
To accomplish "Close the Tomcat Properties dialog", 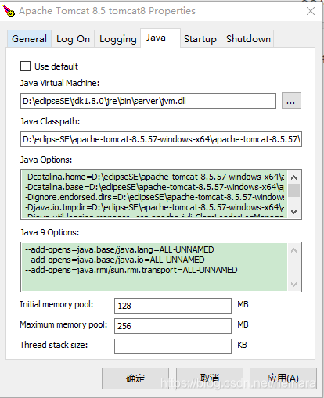I will [x=311, y=11].
